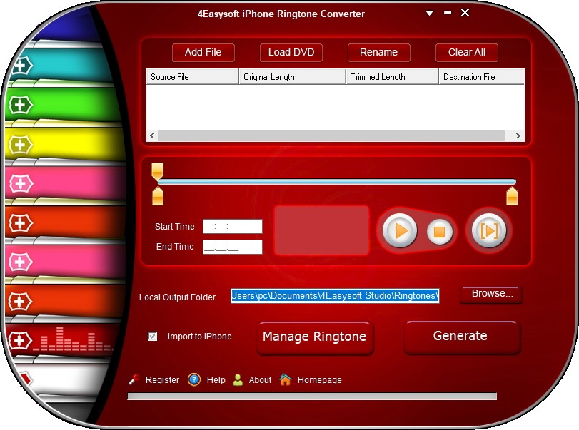Click the file list left scroll arrow
The height and width of the screenshot is (430, 579).
(x=153, y=135)
